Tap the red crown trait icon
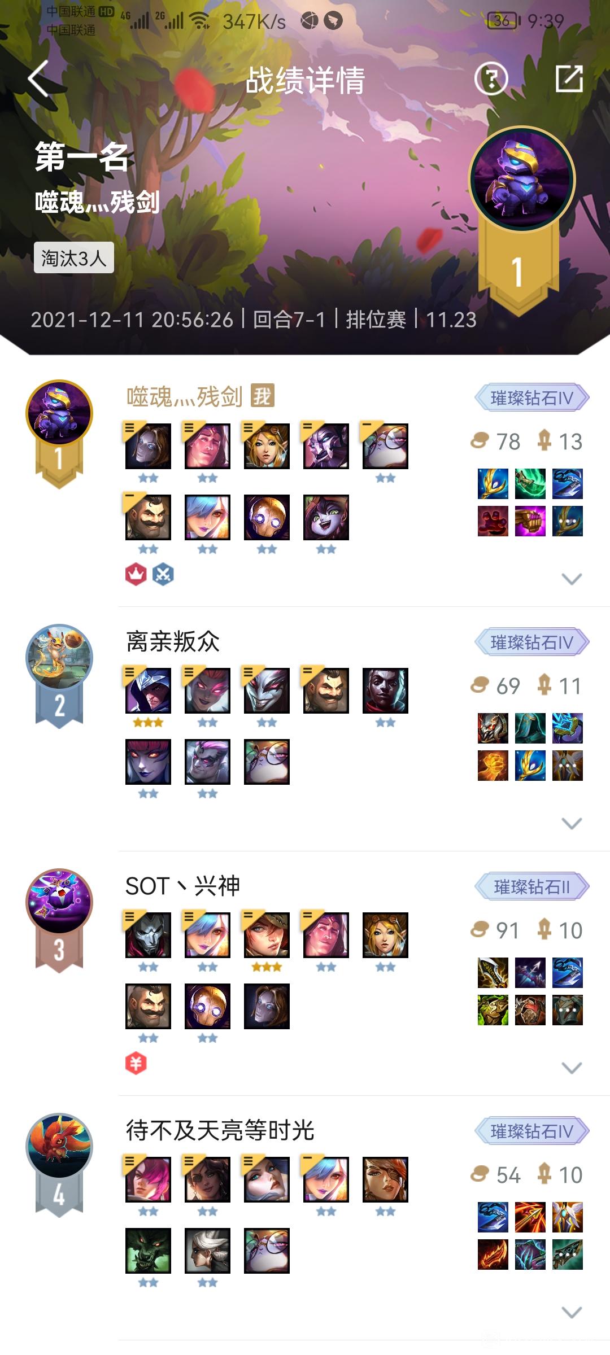The height and width of the screenshot is (1355, 610). click(136, 575)
